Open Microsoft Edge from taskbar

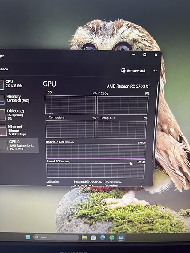click(103, 238)
